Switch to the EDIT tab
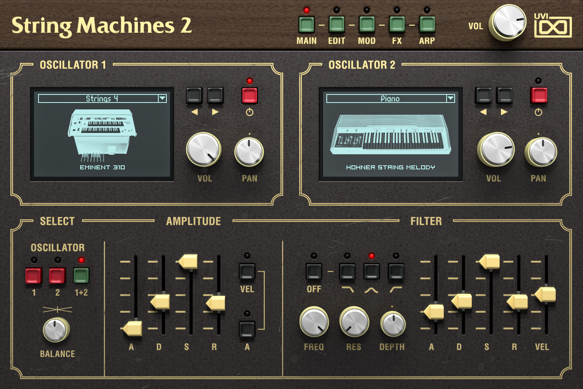Image resolution: width=583 pixels, height=389 pixels. point(336,24)
